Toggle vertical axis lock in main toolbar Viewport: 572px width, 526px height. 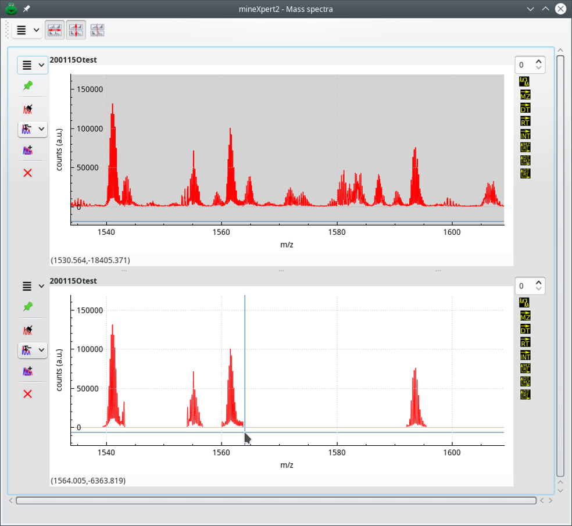76,30
